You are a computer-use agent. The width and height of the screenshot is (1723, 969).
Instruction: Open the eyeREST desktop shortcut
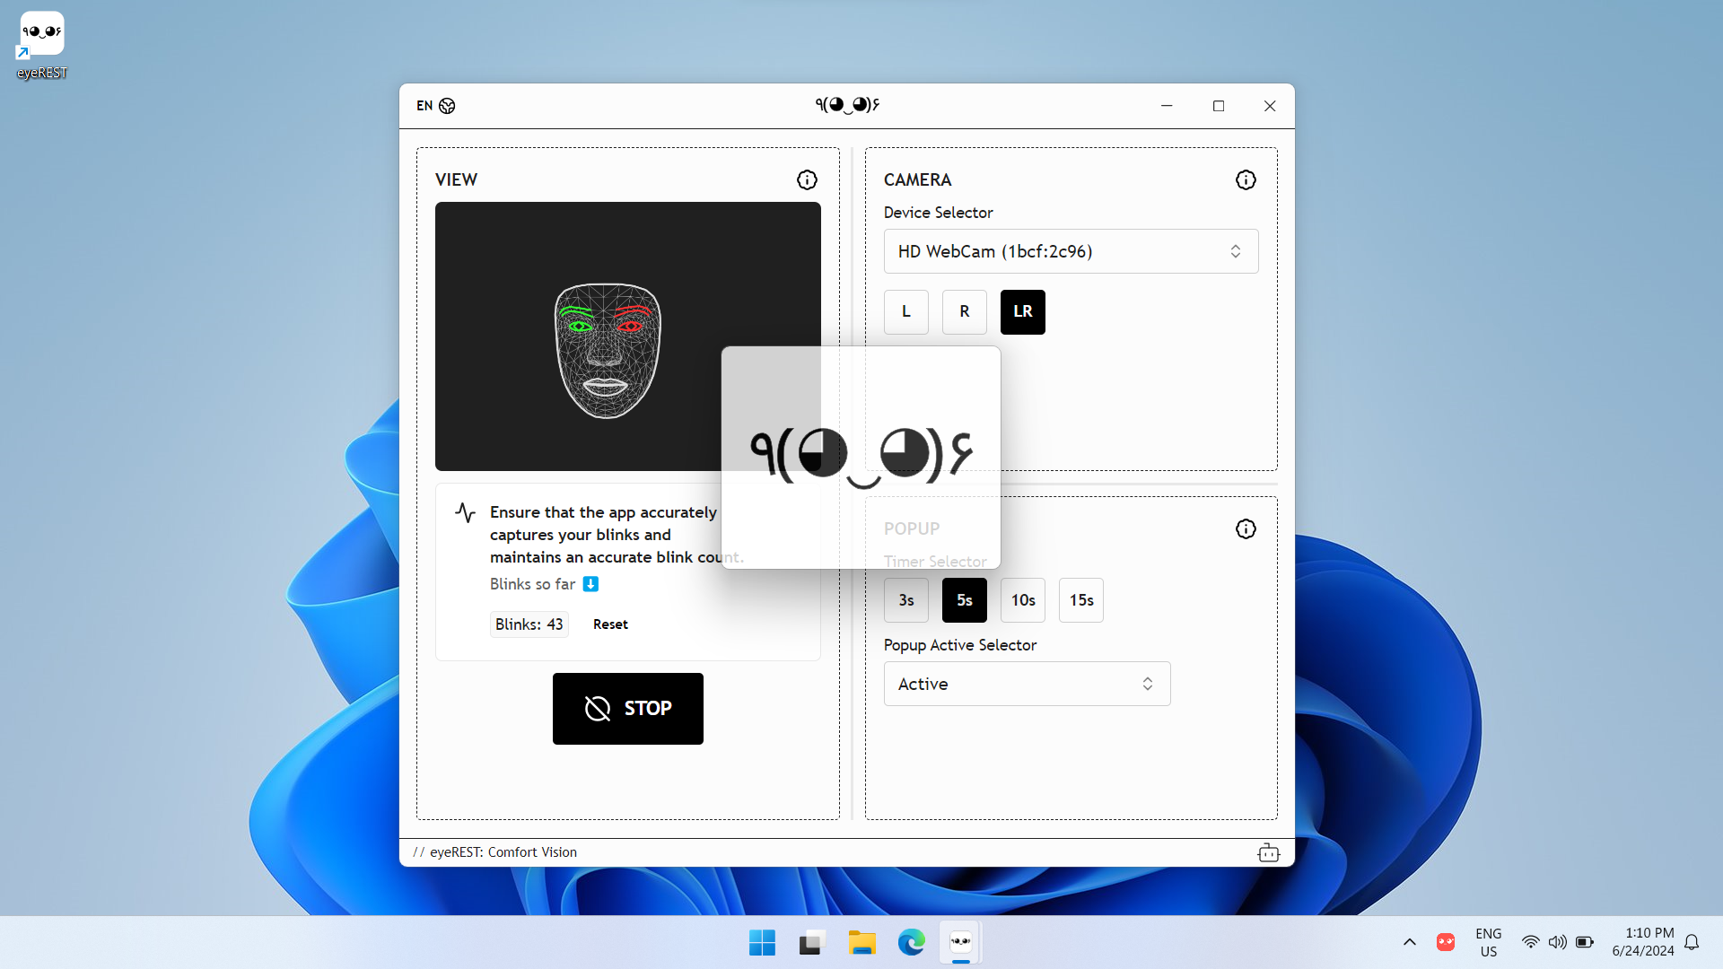[41, 46]
